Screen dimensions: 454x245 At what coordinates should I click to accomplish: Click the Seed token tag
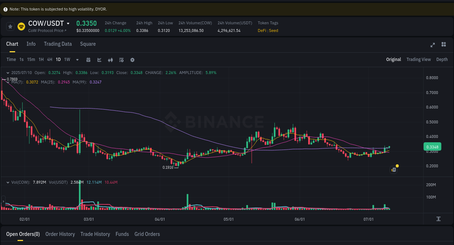273,30
